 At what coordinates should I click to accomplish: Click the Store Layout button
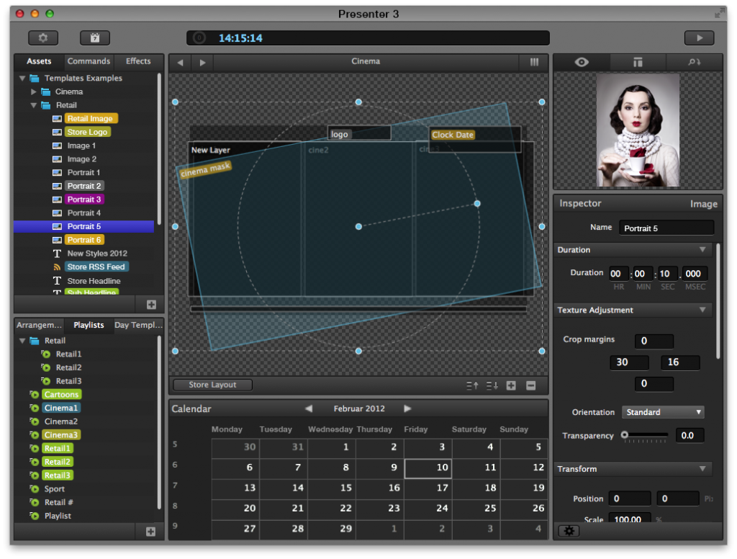click(x=212, y=385)
